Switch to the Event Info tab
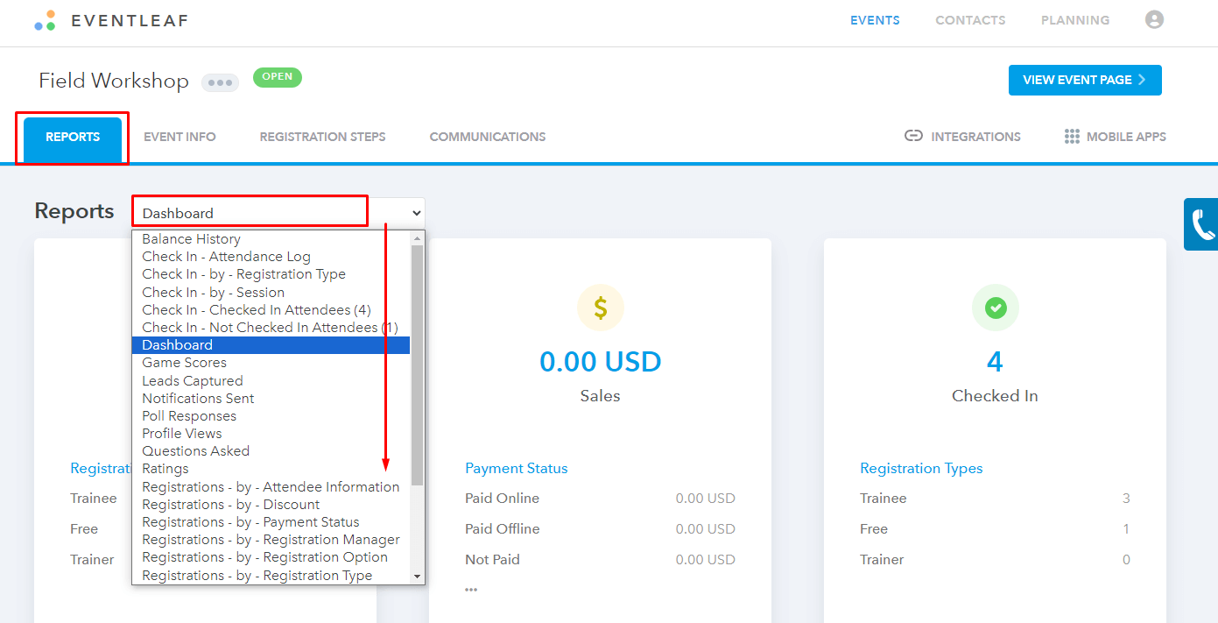Screen dimensions: 1218x623 pyautogui.click(x=180, y=137)
